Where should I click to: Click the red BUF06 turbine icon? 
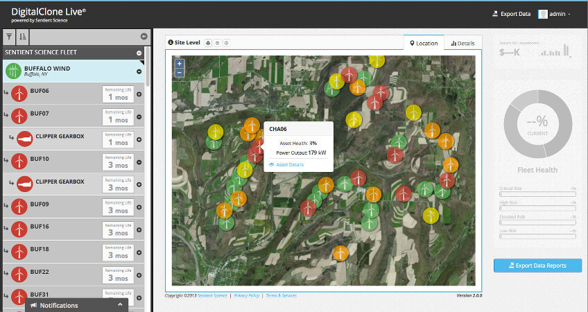pos(19,95)
